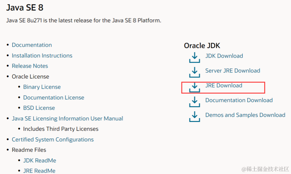This screenshot has width=291, height=174.
Task: Open the Installation Instructions link
Action: (x=42, y=55)
